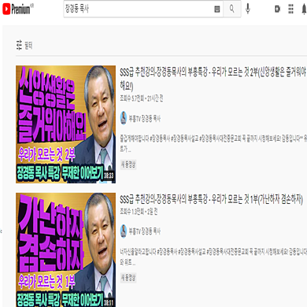Open the YouTube apps grid icon
This screenshot has height=307, width=307.
(x=290, y=9)
